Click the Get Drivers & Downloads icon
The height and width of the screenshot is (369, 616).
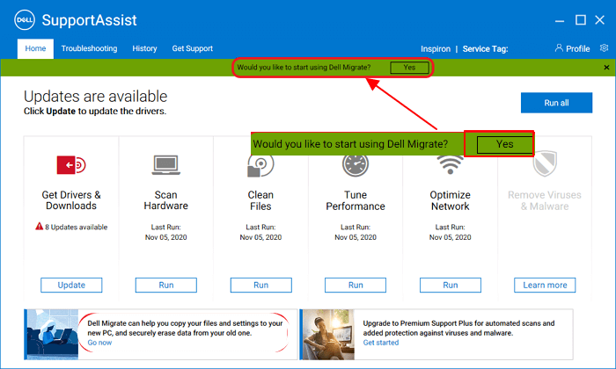[x=71, y=165]
